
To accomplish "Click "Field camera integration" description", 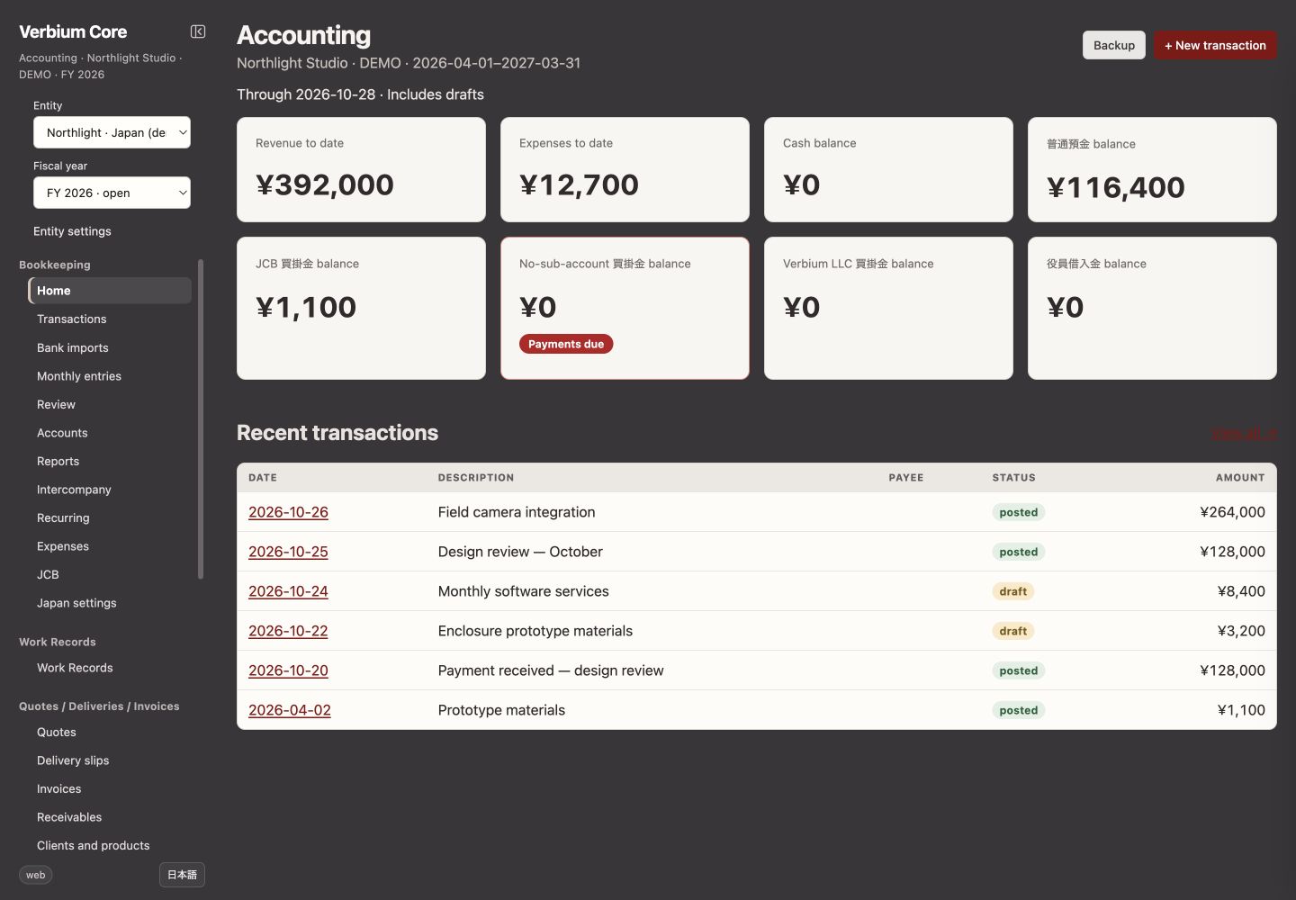I will point(517,512).
